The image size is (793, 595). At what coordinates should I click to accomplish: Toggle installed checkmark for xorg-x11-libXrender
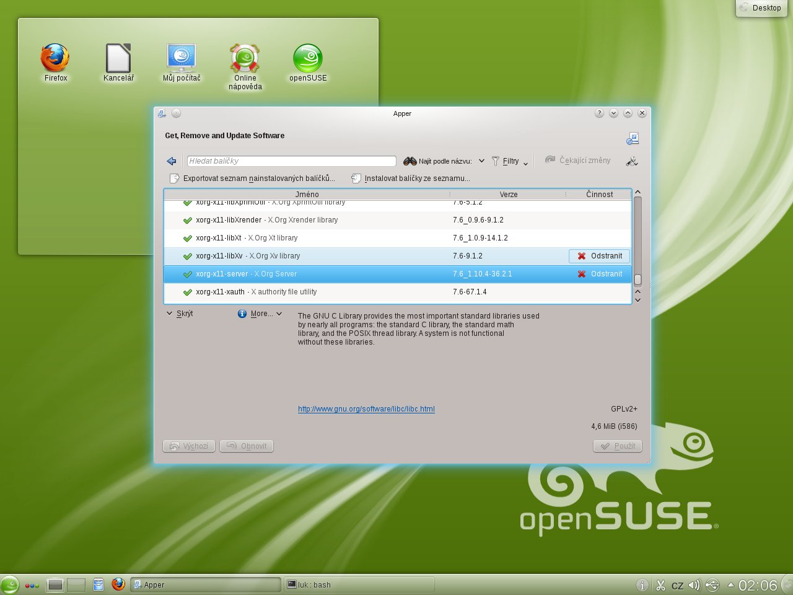tap(188, 221)
